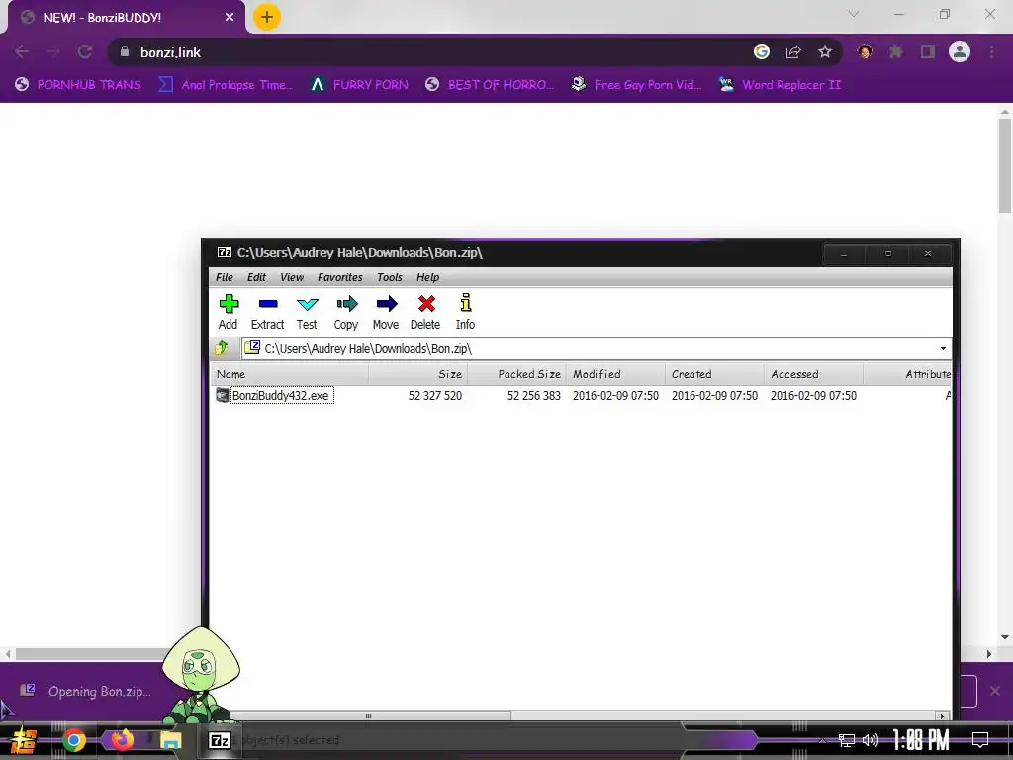Close the NEW! - BonziBUDDY! tab
Image resolution: width=1013 pixels, height=760 pixels.
point(230,18)
